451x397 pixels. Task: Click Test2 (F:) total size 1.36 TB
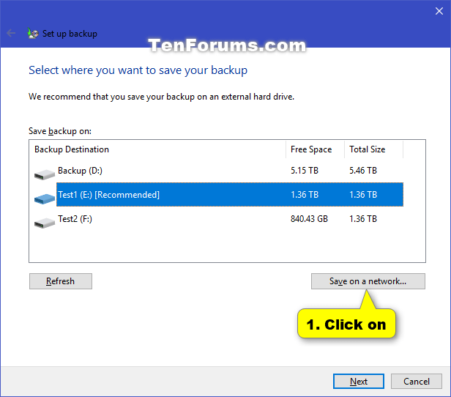coord(363,219)
